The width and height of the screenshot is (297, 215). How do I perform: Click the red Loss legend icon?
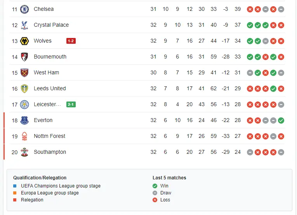click(x=155, y=200)
